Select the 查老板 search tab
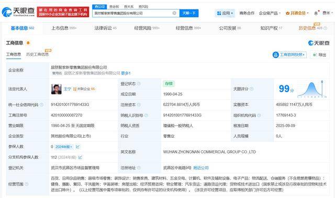This screenshot has width=335, height=198. coord(114,7)
